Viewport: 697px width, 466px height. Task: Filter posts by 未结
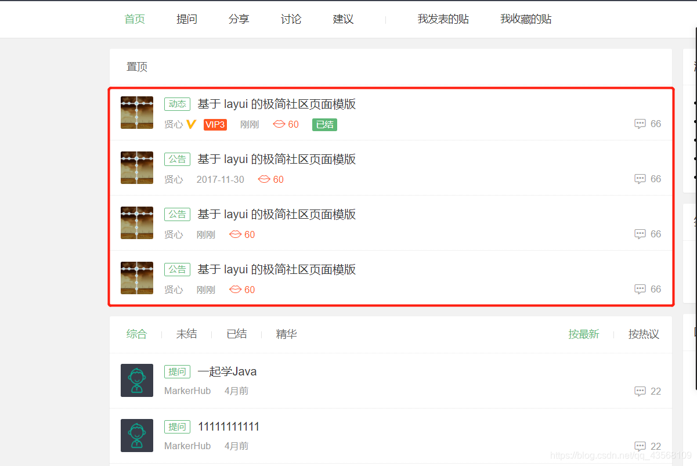point(187,334)
